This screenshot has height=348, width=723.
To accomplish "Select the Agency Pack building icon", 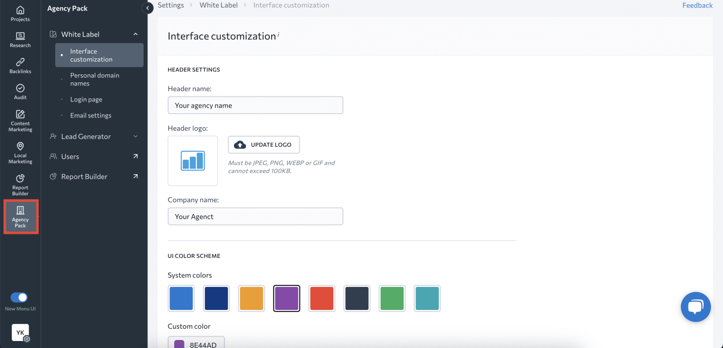I will 20,217.
